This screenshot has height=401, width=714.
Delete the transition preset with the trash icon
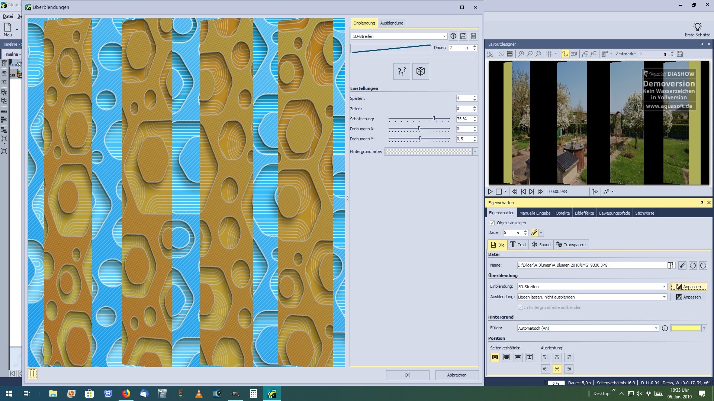473,36
